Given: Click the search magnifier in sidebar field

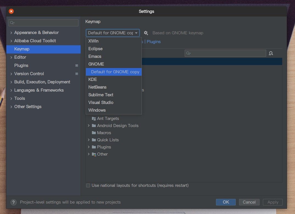Looking at the screenshot, I should pos(12,23).
